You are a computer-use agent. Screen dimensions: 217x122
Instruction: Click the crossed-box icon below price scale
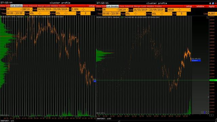pyautogui.click(x=210, y=115)
